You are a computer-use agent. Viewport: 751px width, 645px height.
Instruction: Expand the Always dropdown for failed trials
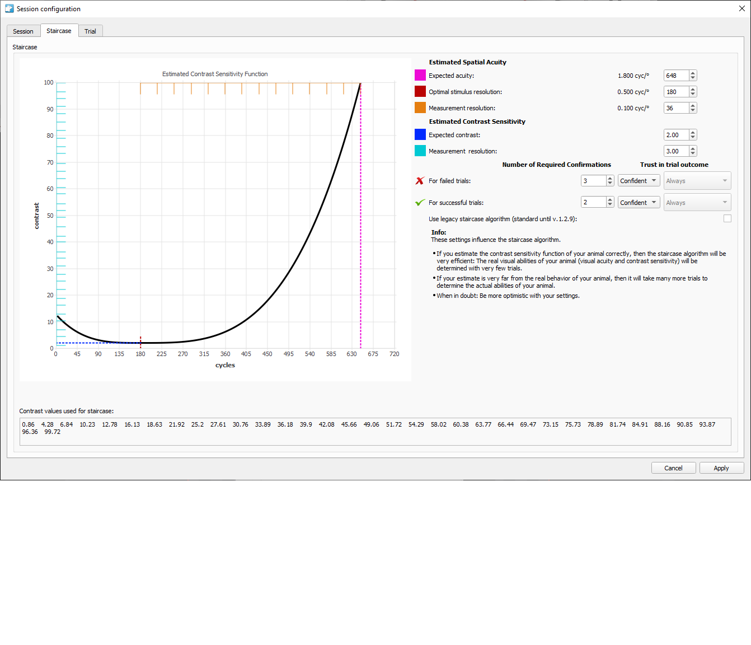point(697,181)
